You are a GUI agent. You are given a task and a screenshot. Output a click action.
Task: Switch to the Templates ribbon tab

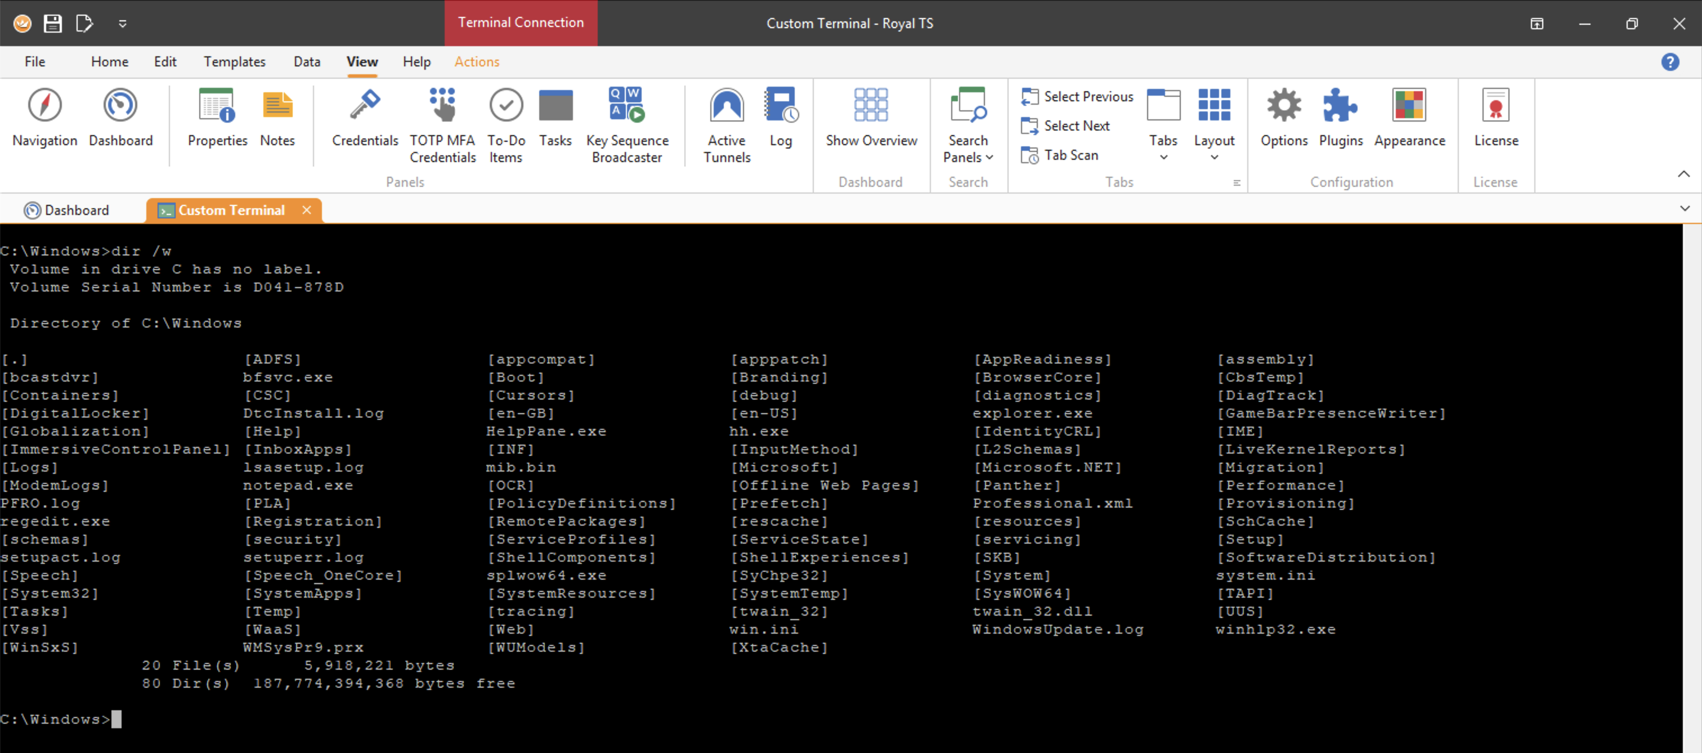[x=235, y=61]
